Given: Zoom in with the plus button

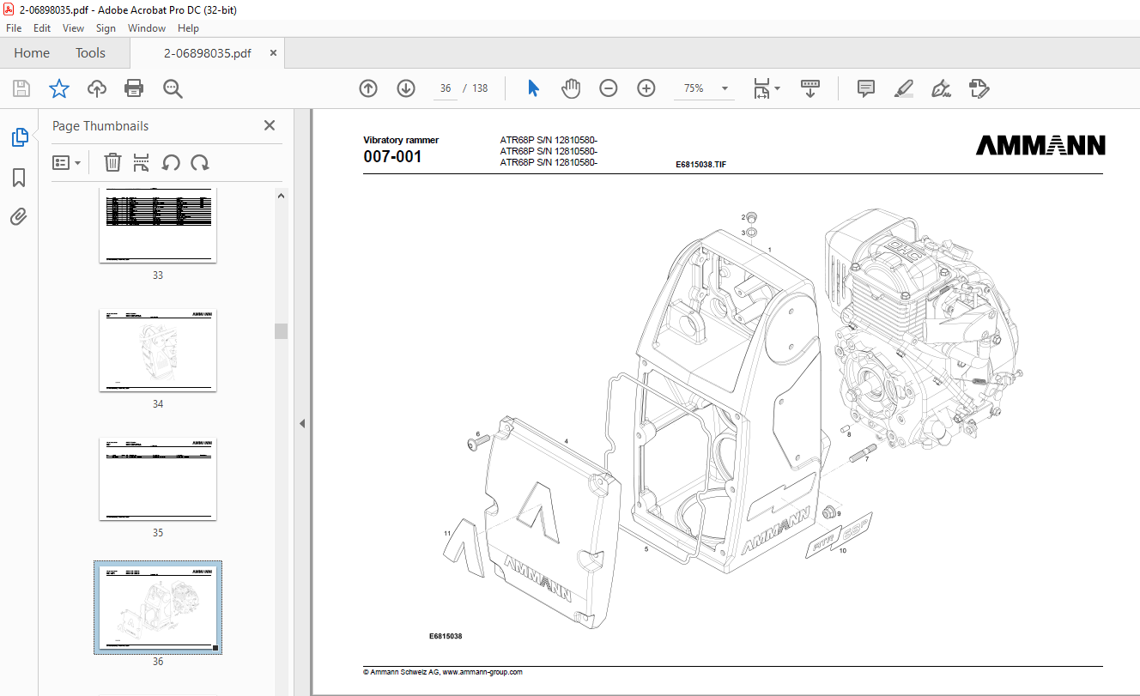Looking at the screenshot, I should [x=646, y=88].
